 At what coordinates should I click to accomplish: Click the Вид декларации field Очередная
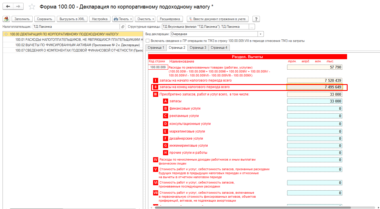[x=214, y=34]
